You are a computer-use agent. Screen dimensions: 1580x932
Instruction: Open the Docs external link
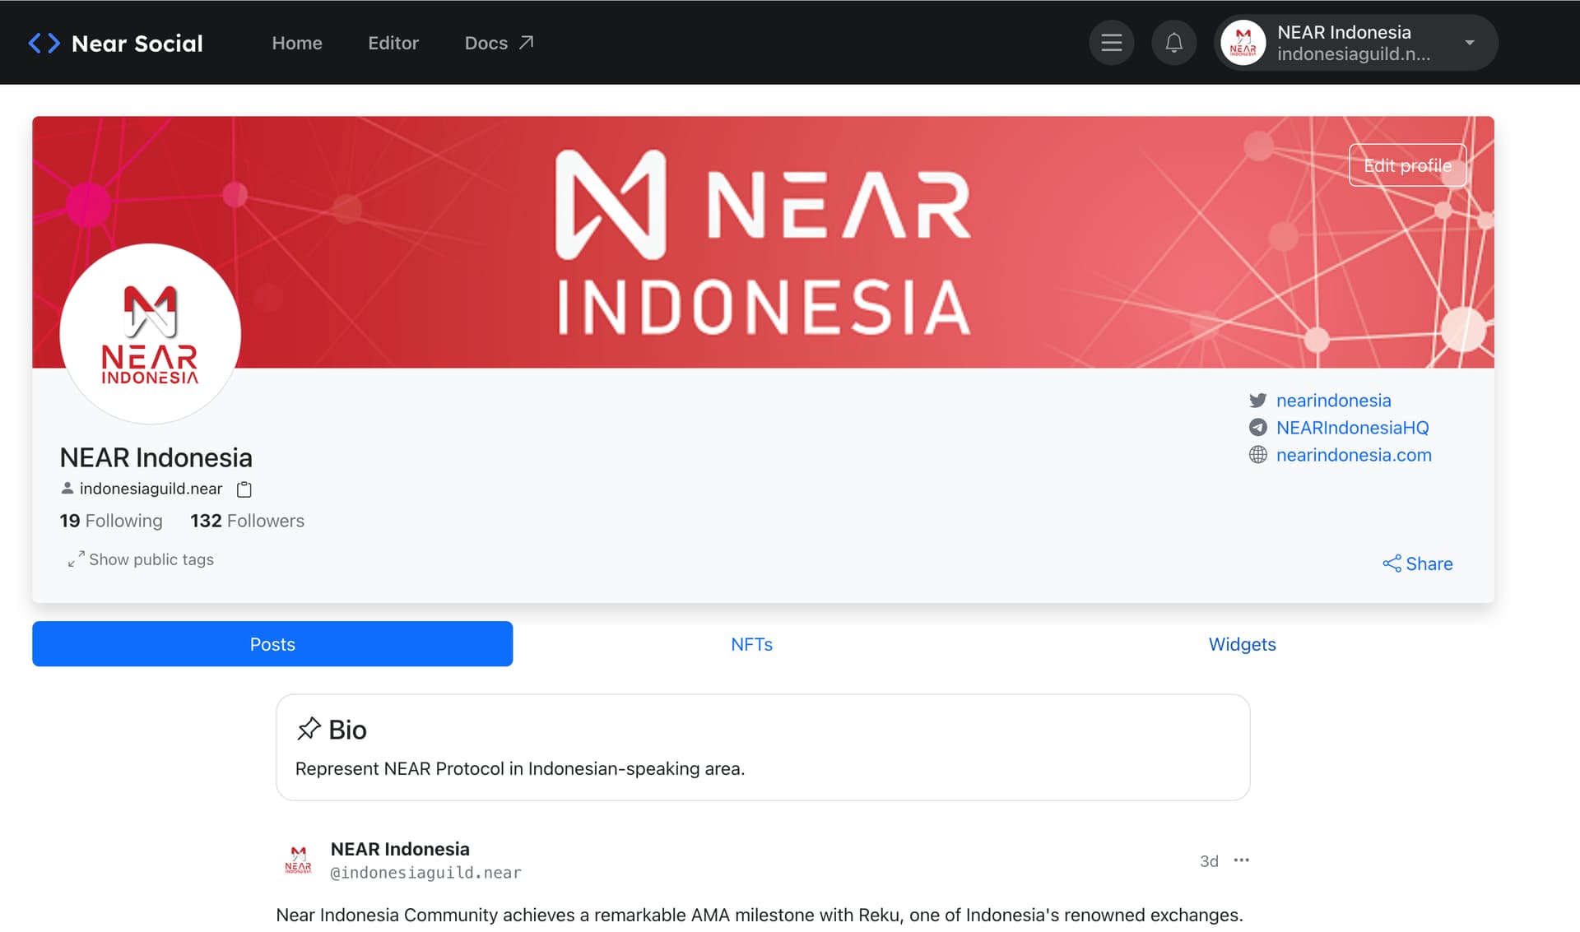point(499,43)
